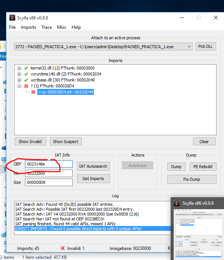The height and width of the screenshot is (260, 224).
Task: Open the Imports menu
Action: (28, 27)
